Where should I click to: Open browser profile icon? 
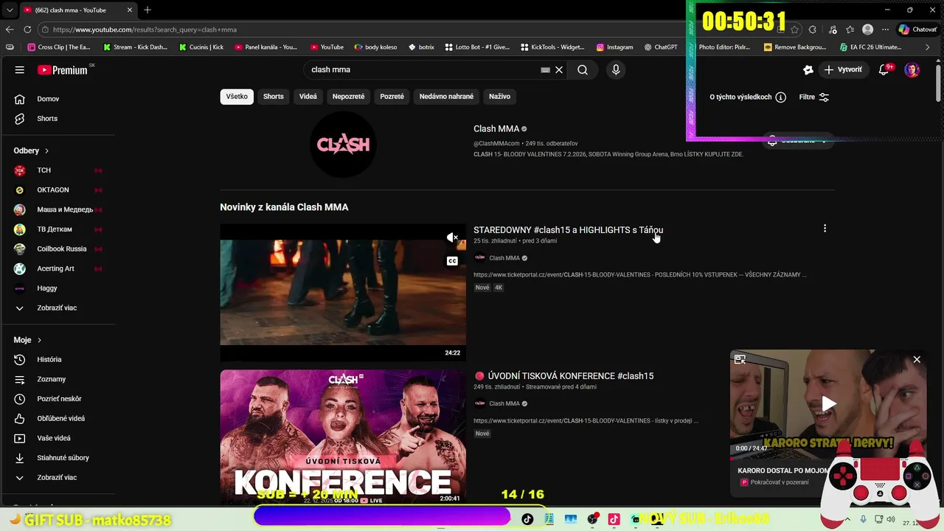tap(868, 29)
